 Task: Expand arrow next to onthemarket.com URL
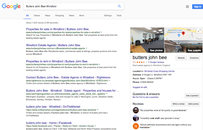(98, 110)
